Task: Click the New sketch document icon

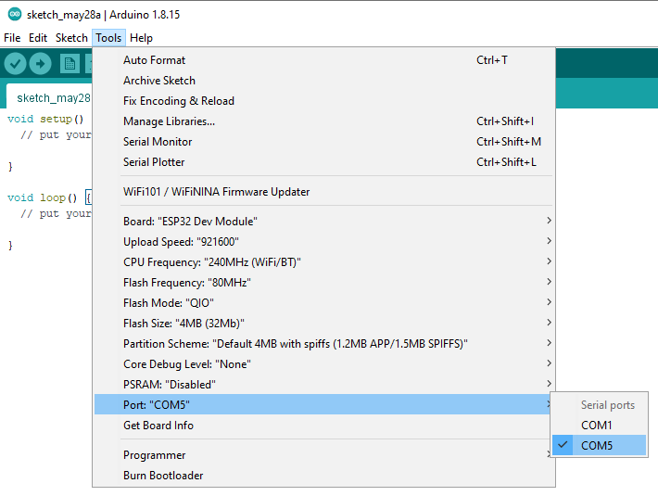Action: point(70,64)
